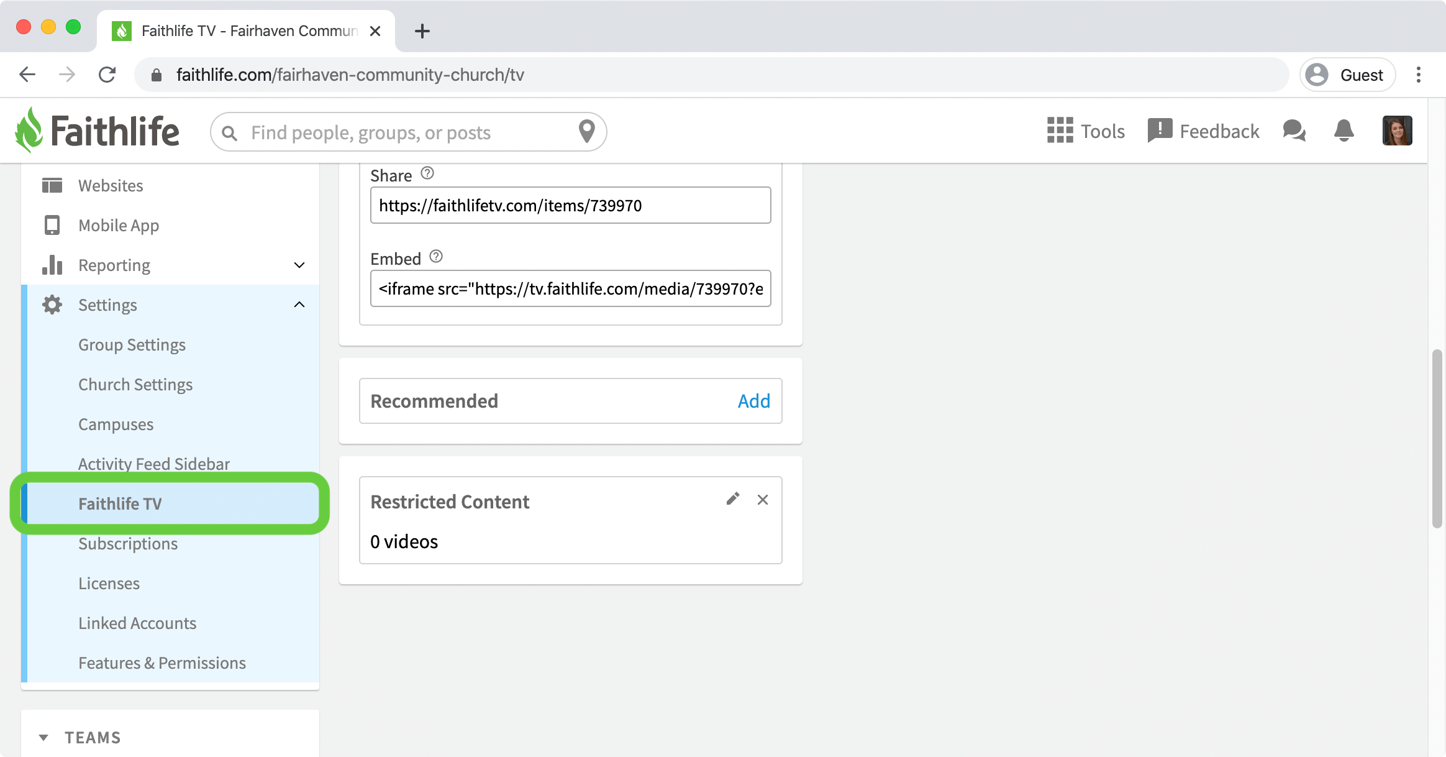Open Campuses settings
The image size is (1446, 757).
pyautogui.click(x=116, y=424)
